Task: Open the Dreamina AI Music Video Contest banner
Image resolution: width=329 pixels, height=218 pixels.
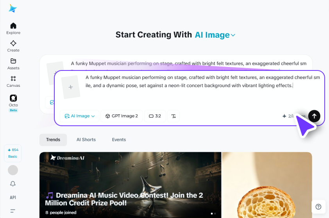Action: click(x=130, y=185)
